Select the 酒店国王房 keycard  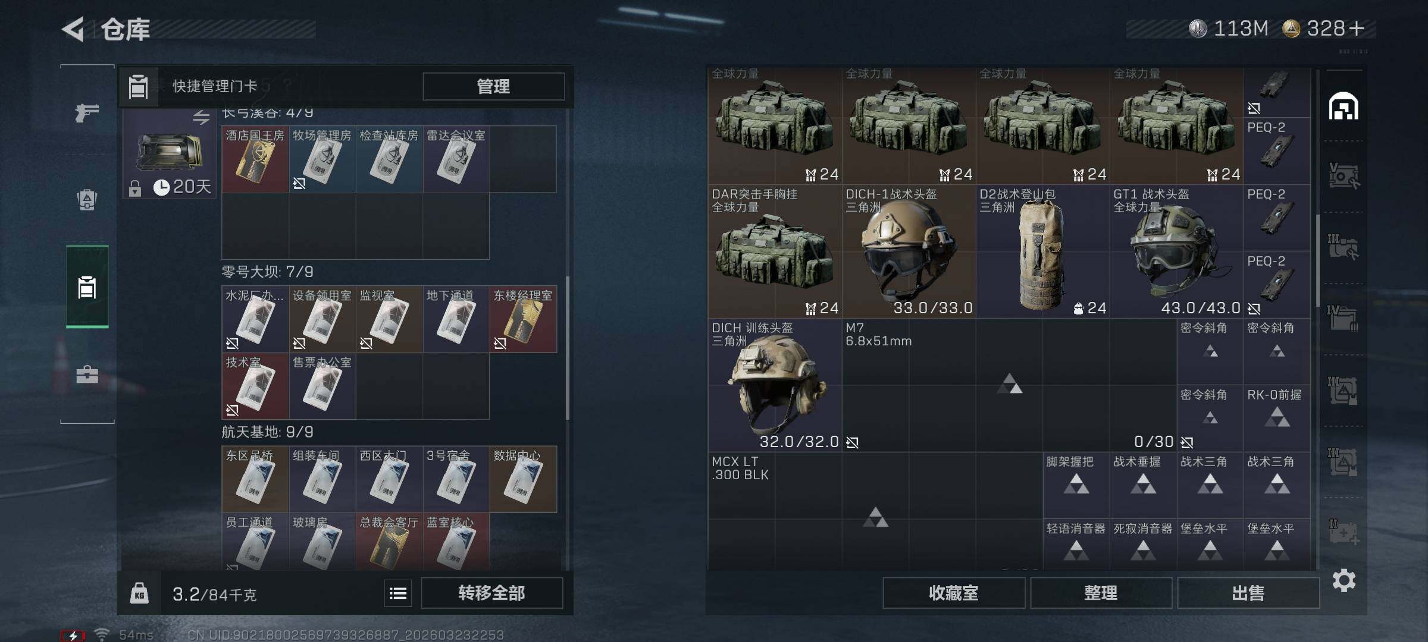(x=255, y=159)
